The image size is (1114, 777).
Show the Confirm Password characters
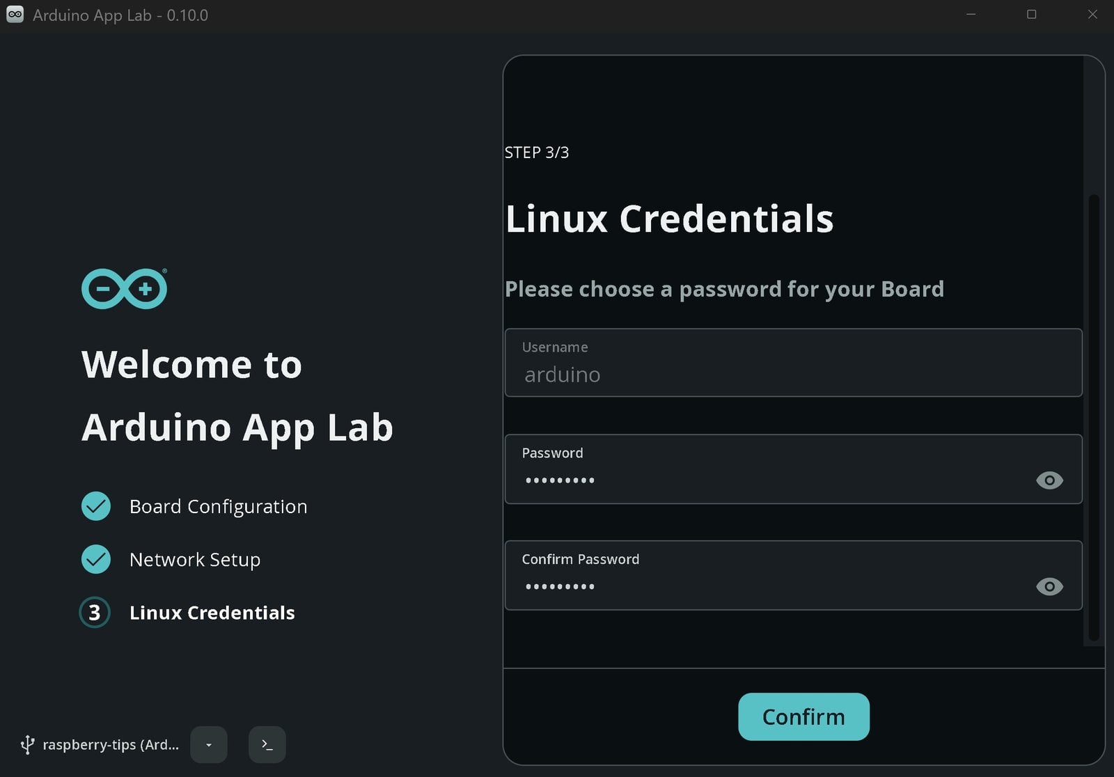1049,586
